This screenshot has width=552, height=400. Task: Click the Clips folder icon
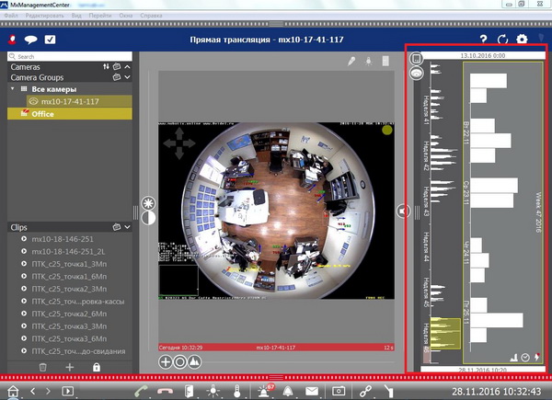(117, 227)
